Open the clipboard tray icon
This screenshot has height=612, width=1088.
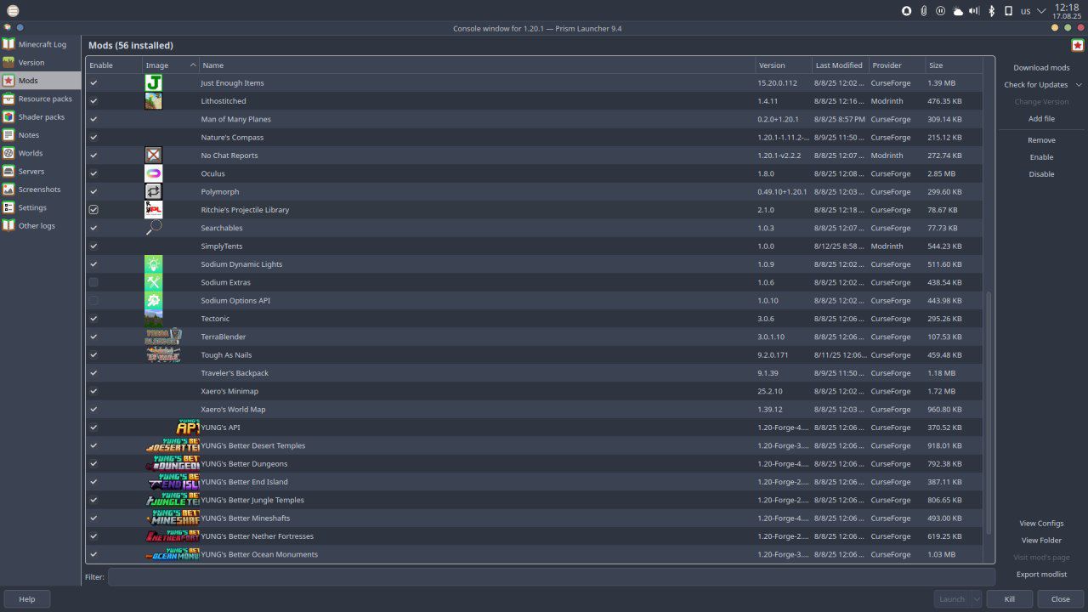click(x=924, y=11)
